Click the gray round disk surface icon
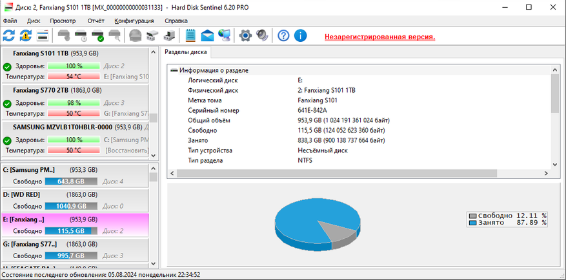 click(x=136, y=35)
